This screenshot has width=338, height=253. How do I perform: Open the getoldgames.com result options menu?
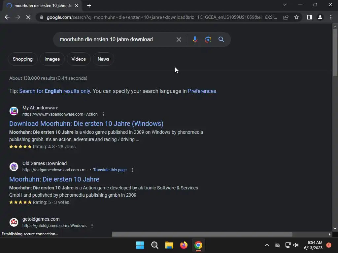click(92, 226)
